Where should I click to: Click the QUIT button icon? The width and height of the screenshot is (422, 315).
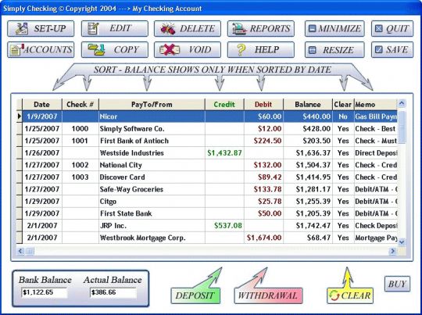(x=379, y=29)
